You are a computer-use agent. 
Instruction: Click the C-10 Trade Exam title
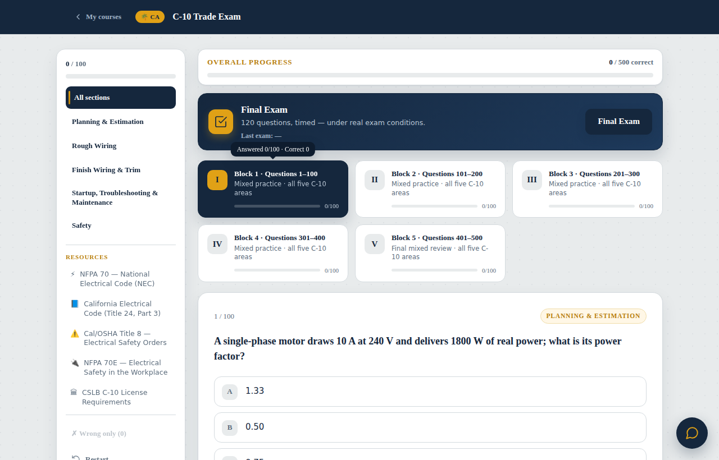pyautogui.click(x=207, y=17)
